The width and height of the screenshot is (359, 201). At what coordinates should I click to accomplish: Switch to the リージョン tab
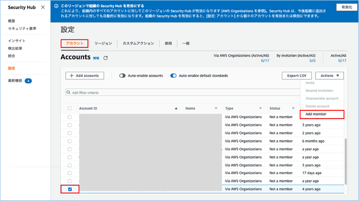[103, 43]
